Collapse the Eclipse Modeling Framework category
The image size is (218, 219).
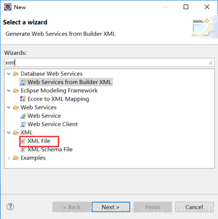(x=9, y=91)
